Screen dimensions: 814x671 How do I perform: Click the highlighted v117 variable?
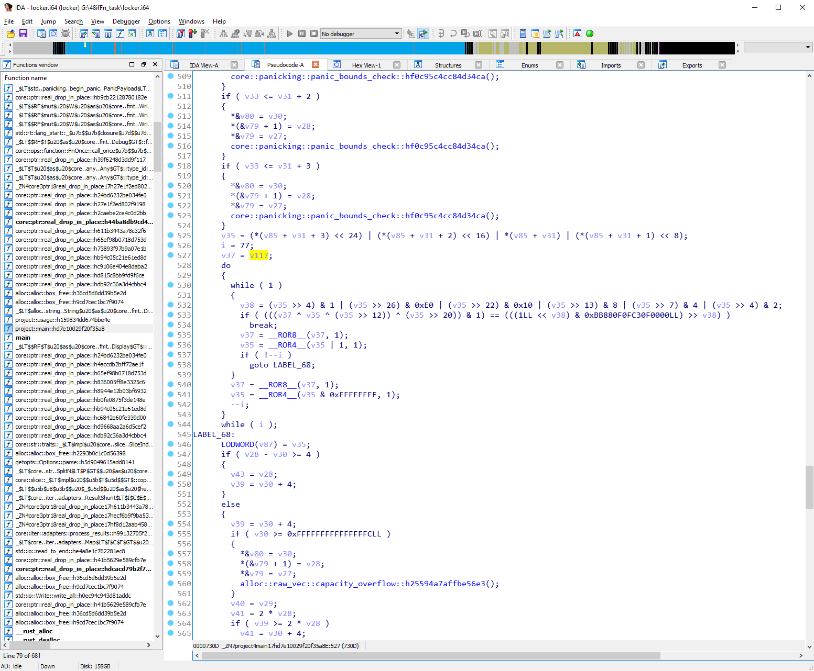click(258, 255)
